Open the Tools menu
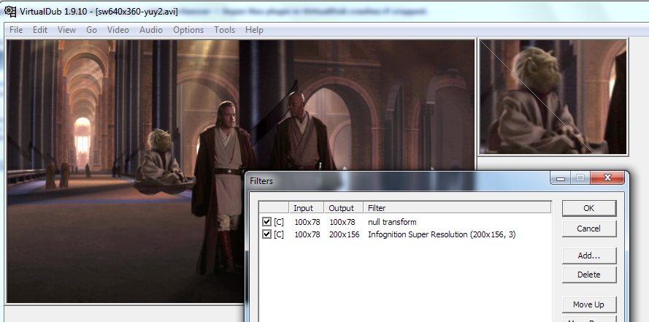Screen dimensions: 649x322 (224, 30)
